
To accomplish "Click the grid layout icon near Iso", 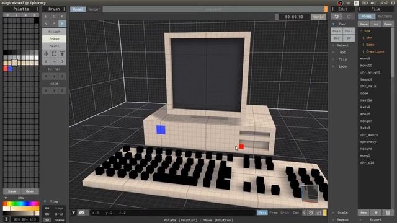I will click(x=319, y=212).
